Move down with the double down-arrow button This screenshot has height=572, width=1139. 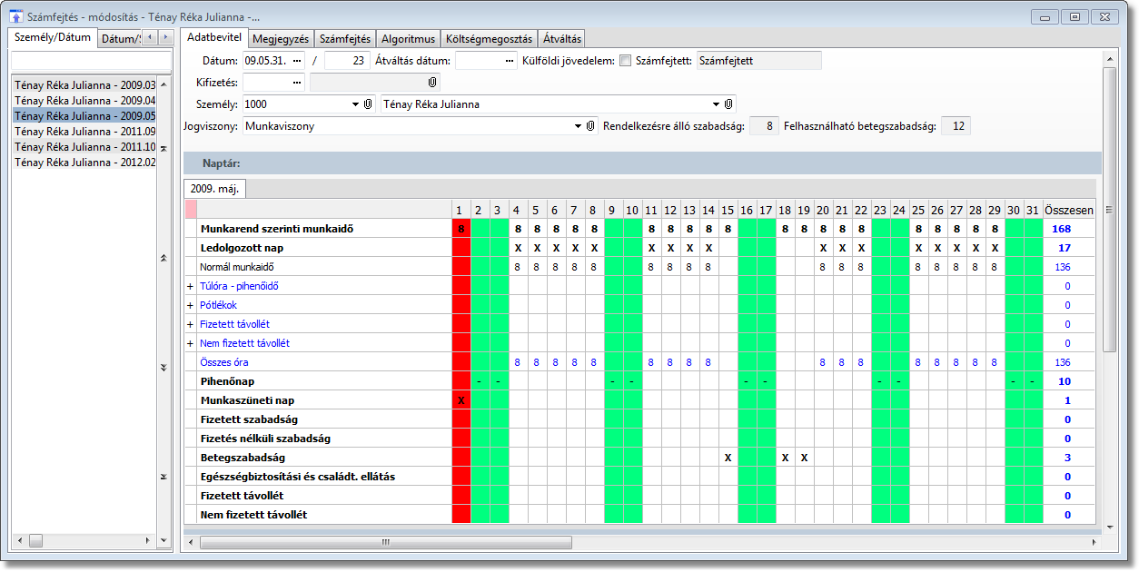tap(164, 368)
